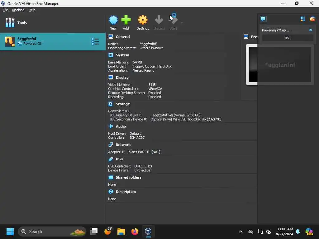Viewport: 319px width, 239px height.
Task: Click the ICH AC97 audio controller value
Action: pyautogui.click(x=137, y=138)
